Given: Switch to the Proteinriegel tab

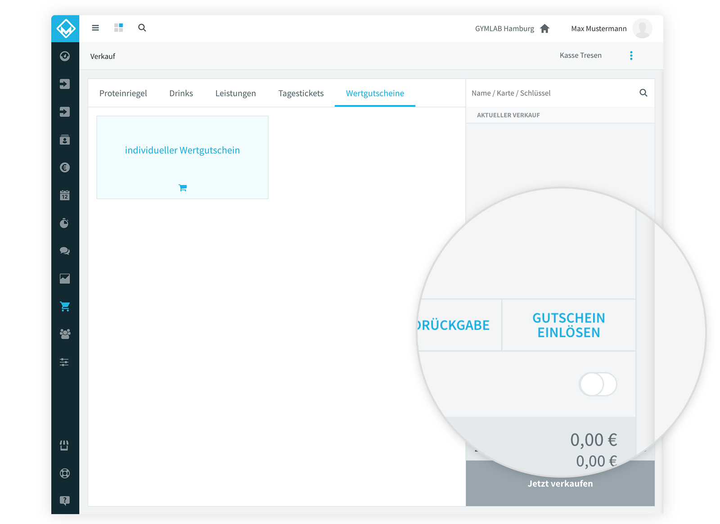Looking at the screenshot, I should [123, 93].
